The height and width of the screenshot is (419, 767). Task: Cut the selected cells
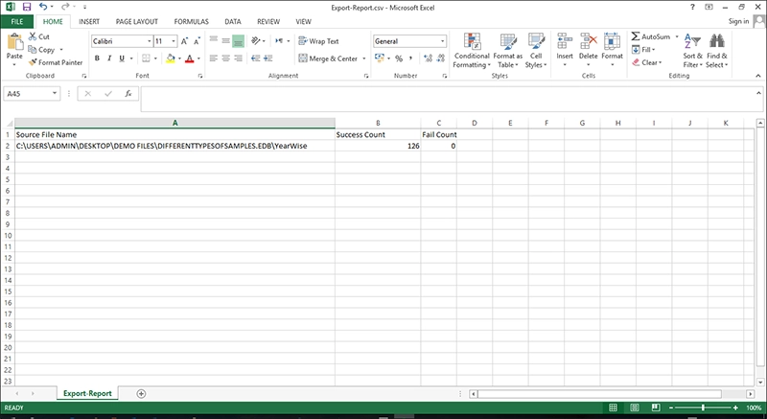coord(39,36)
